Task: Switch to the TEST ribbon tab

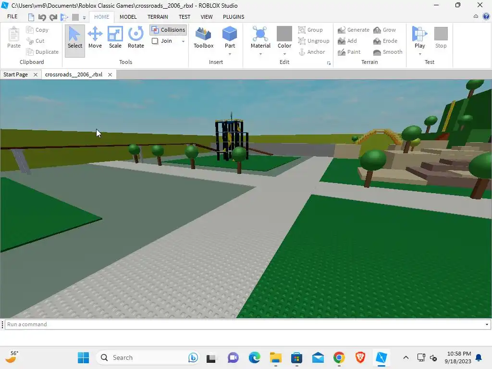Action: pos(184,17)
